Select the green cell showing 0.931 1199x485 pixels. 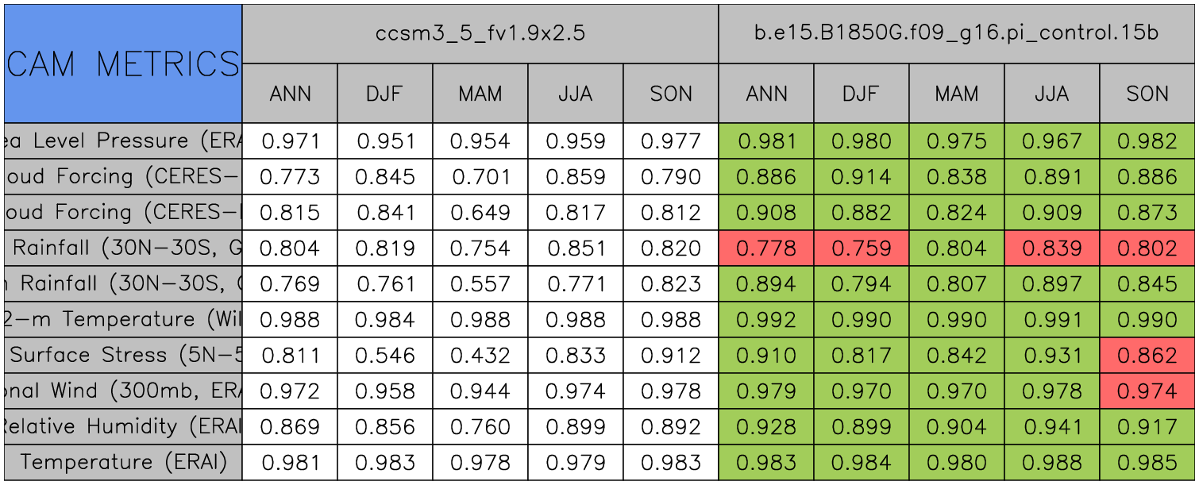(x=1052, y=355)
